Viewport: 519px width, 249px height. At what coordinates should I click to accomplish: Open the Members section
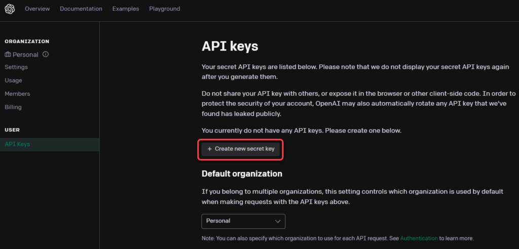(x=17, y=94)
